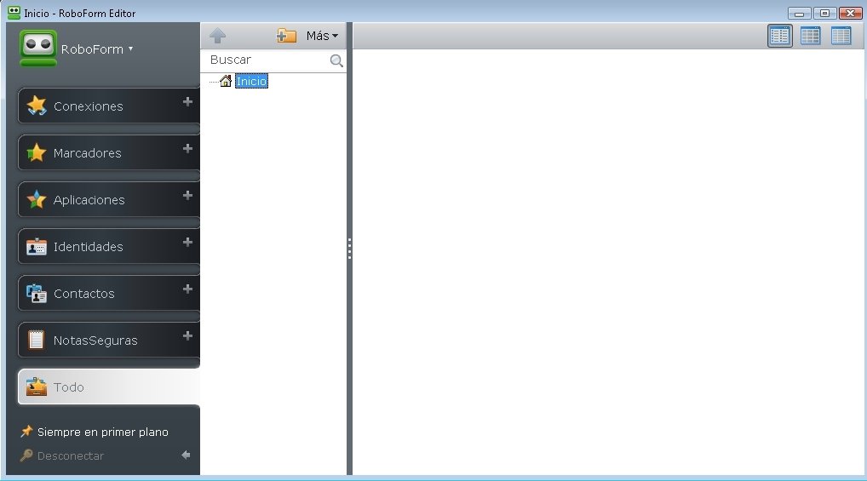Select the Inicio tree item

point(251,81)
